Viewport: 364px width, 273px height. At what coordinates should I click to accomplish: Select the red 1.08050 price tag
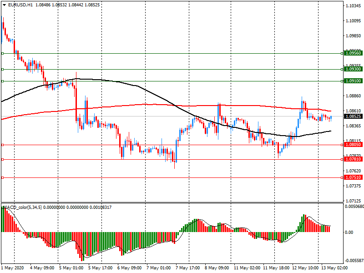[x=353, y=145]
